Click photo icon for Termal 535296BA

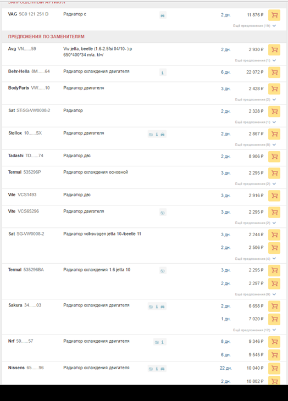163,271
